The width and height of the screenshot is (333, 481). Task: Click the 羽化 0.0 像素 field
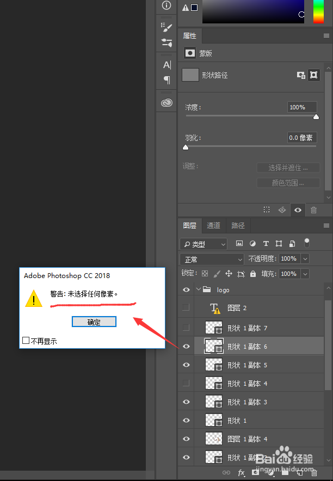[302, 138]
